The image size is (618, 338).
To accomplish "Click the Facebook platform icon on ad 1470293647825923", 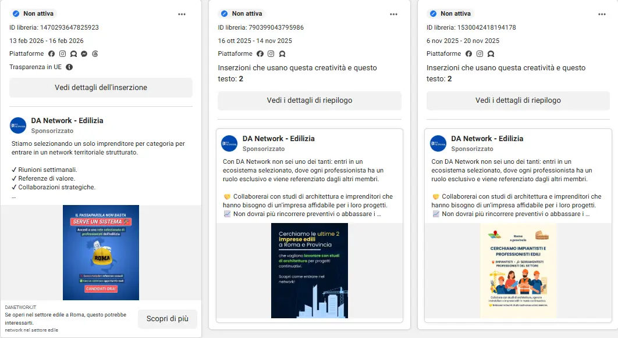I will click(52, 54).
